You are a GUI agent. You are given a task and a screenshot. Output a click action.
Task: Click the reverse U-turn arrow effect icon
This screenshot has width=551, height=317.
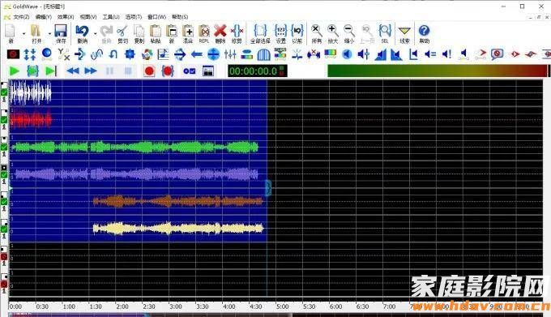[x=113, y=54]
